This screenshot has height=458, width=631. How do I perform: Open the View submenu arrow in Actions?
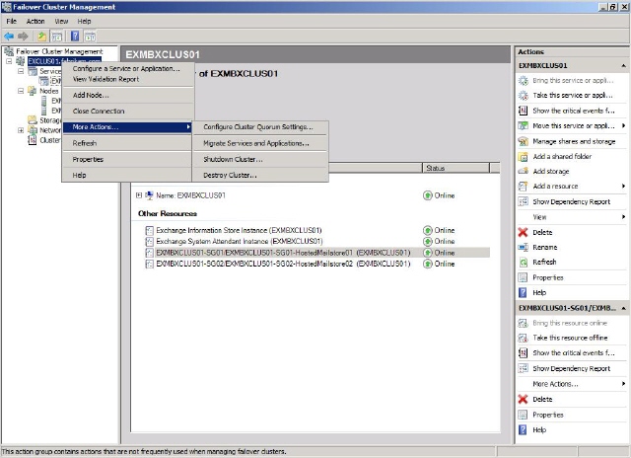click(623, 217)
